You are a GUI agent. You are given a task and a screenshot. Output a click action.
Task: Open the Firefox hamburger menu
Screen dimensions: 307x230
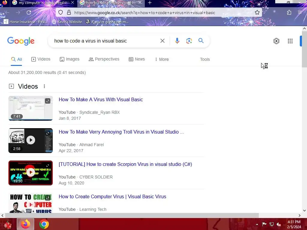[300, 13]
